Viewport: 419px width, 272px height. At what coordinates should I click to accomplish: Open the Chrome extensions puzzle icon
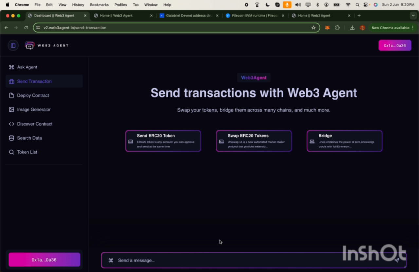click(337, 28)
